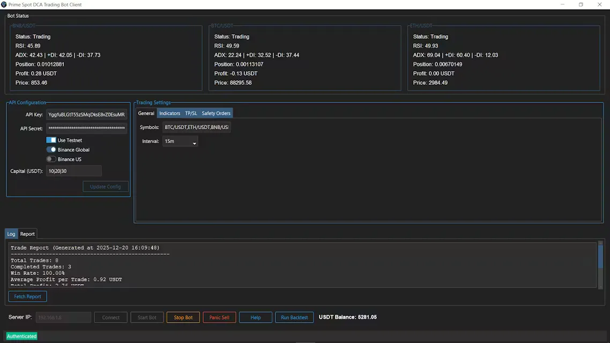Image resolution: width=610 pixels, height=343 pixels.
Task: Select the Safety Orders tab
Action: click(216, 114)
